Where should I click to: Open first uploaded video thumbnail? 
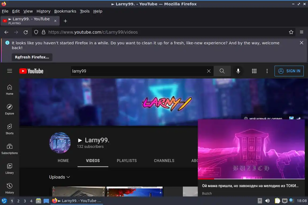coord(79,191)
